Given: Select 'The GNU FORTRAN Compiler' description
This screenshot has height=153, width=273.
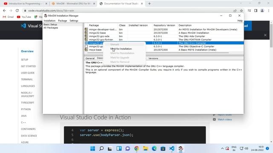Looking at the screenshot, I should tap(195, 40).
